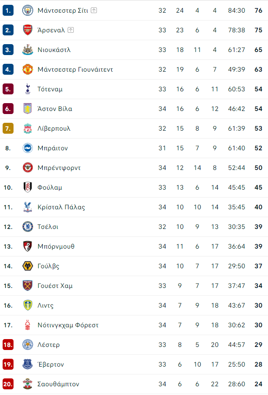
Task: Click the gold position 7 badge
Action: 8,128
